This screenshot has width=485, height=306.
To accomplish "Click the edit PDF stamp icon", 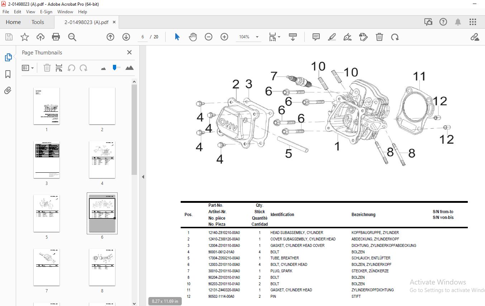I will tap(363, 37).
